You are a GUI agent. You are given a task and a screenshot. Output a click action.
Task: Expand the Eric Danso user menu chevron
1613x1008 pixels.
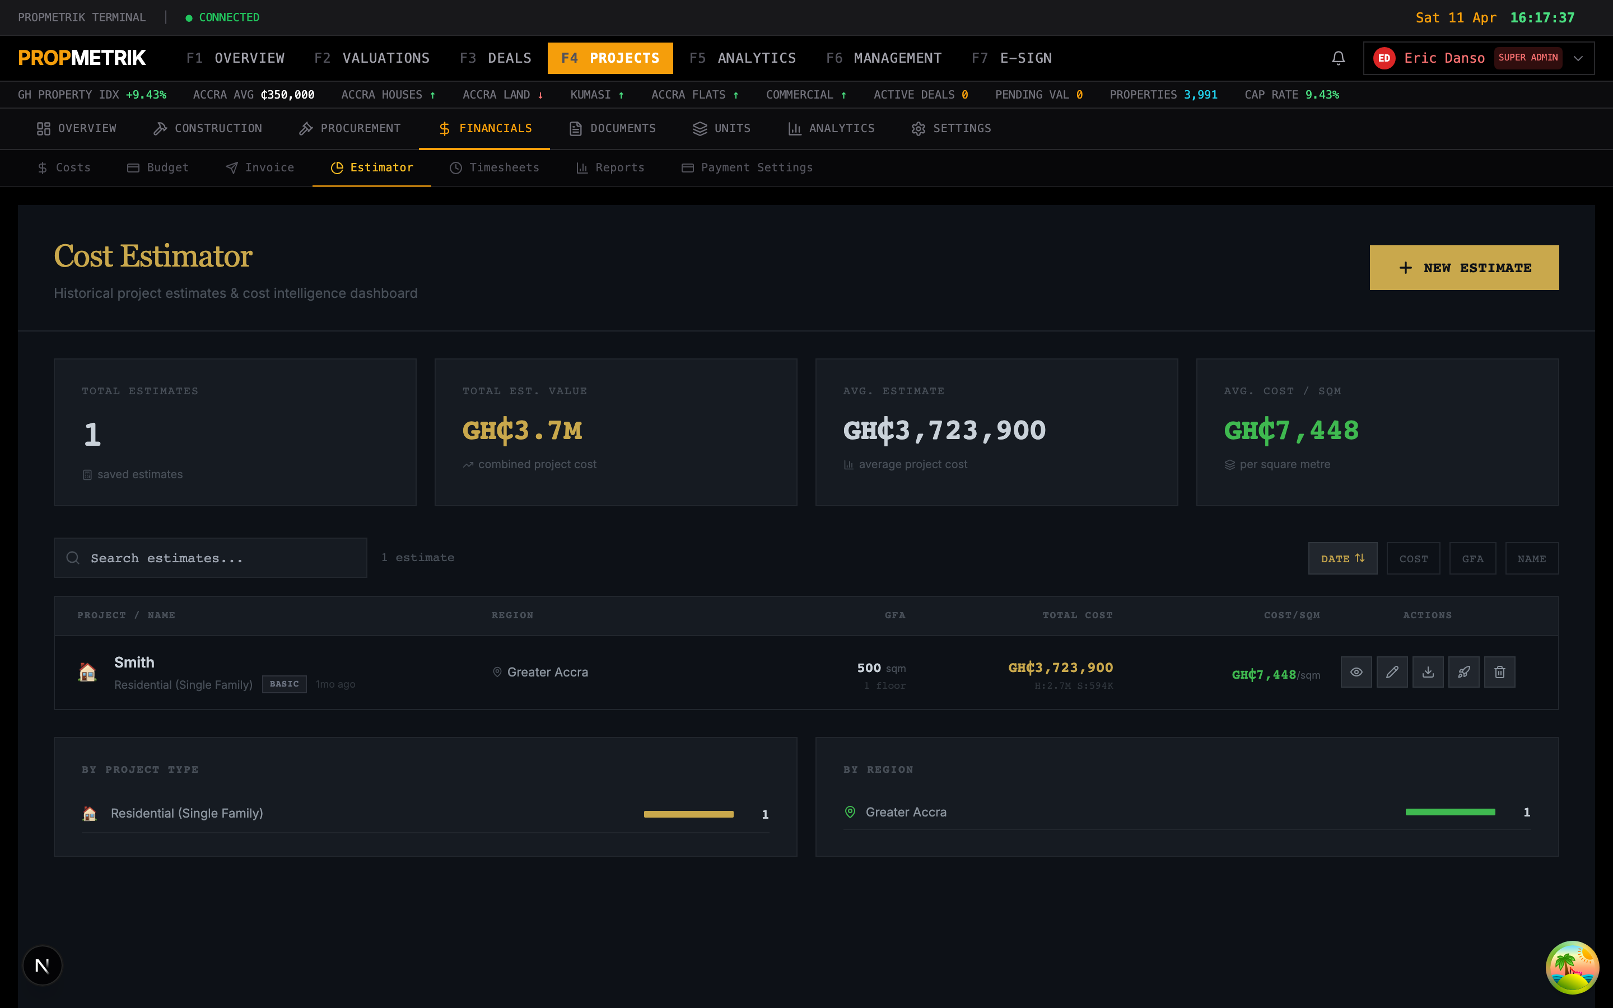(x=1578, y=58)
